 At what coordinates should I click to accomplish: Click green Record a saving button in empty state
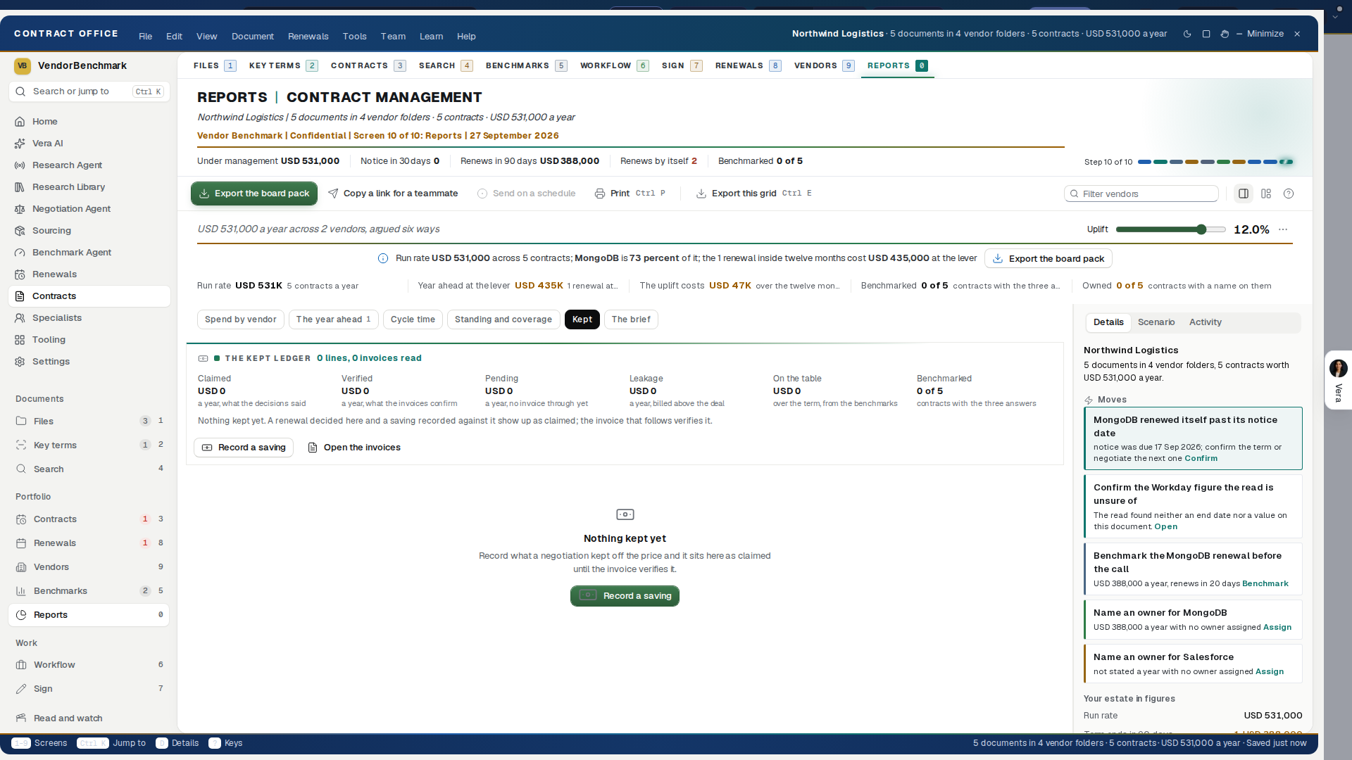(x=625, y=596)
